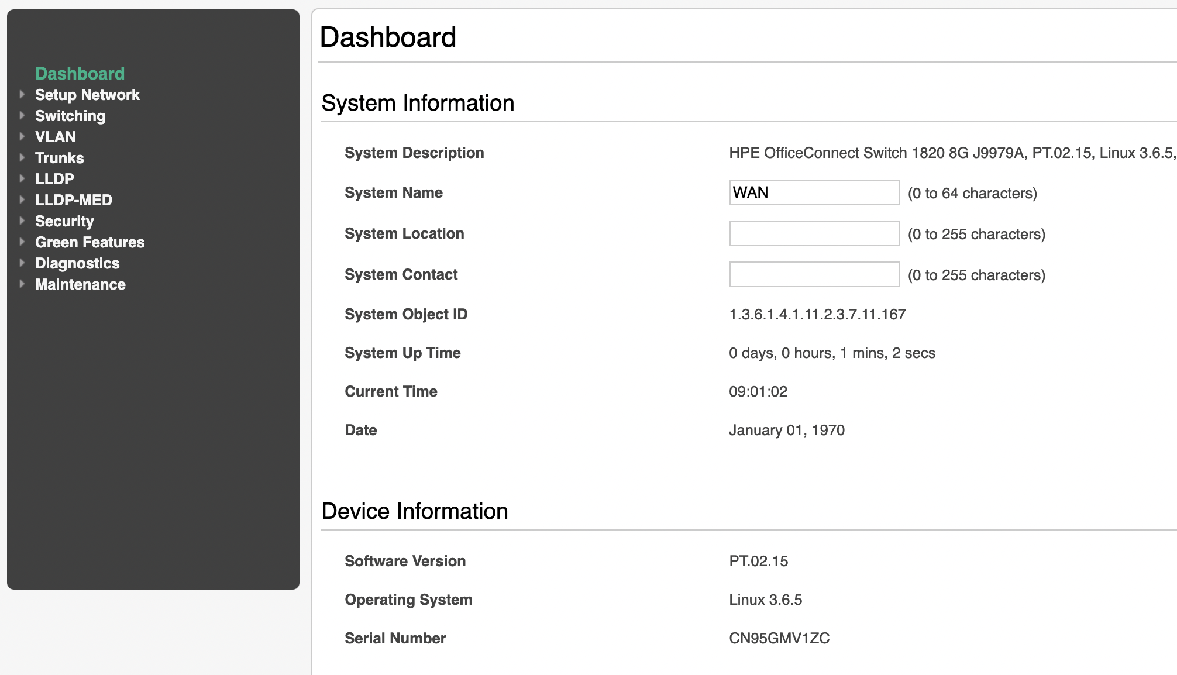Expand the Security section arrow

[x=22, y=221]
